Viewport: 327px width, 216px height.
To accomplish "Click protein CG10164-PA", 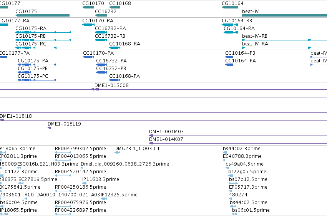I will click(229, 65).
